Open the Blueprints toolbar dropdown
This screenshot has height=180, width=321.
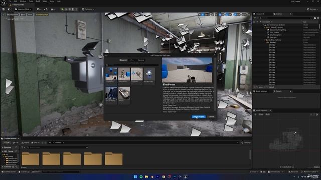coord(46,9)
